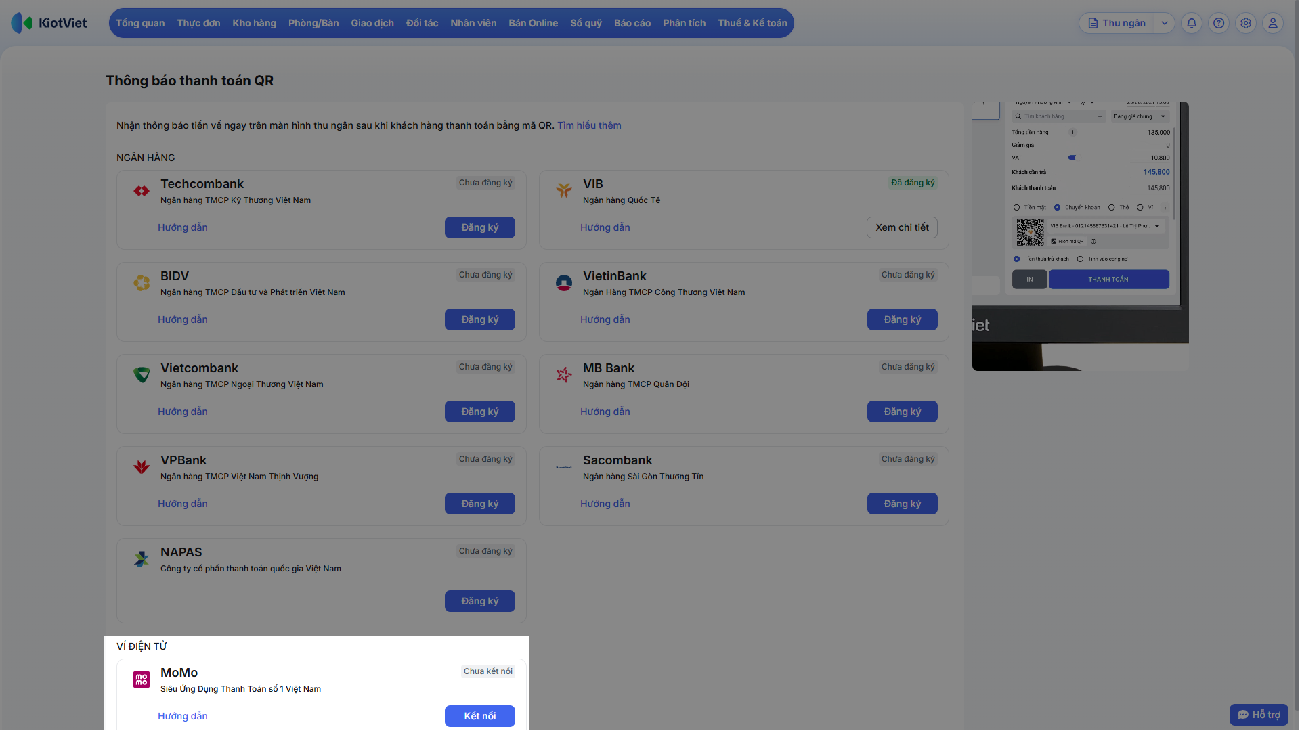Screen dimensions: 1300x731
Task: Click MoMo's Chưa kết nối status badge
Action: click(488, 671)
